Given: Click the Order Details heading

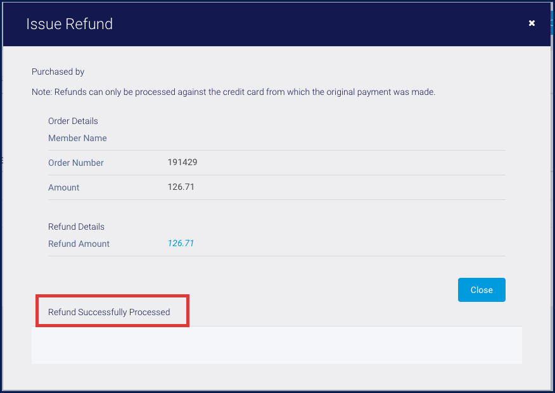Looking at the screenshot, I should [x=73, y=121].
